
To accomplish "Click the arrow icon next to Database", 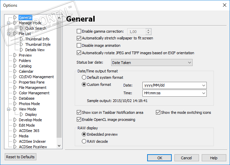I will (15, 98).
